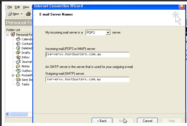Open the Tasks folder icon

18,84
